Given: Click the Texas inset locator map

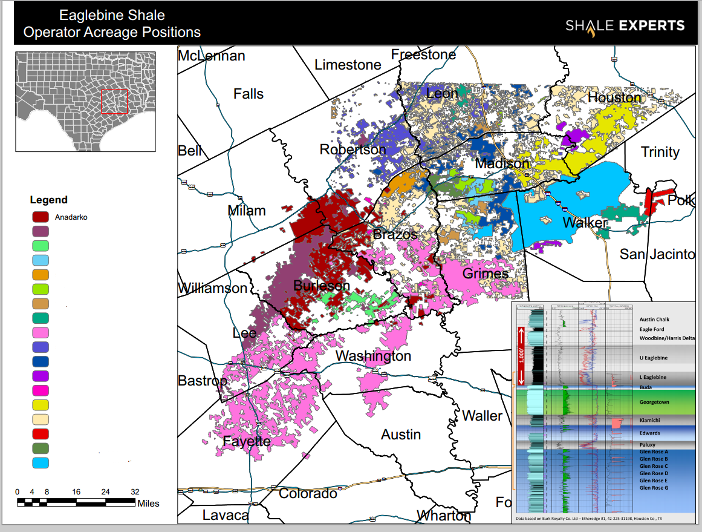Looking at the screenshot, I should 85,102.
